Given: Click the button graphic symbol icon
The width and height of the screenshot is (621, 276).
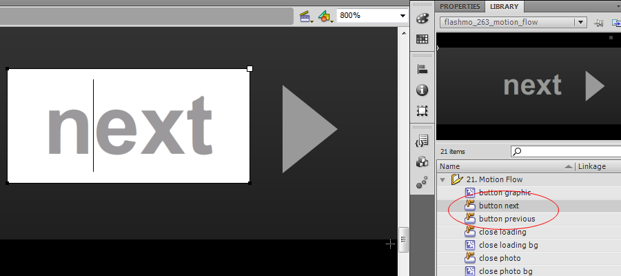Looking at the screenshot, I should pyautogui.click(x=469, y=193).
